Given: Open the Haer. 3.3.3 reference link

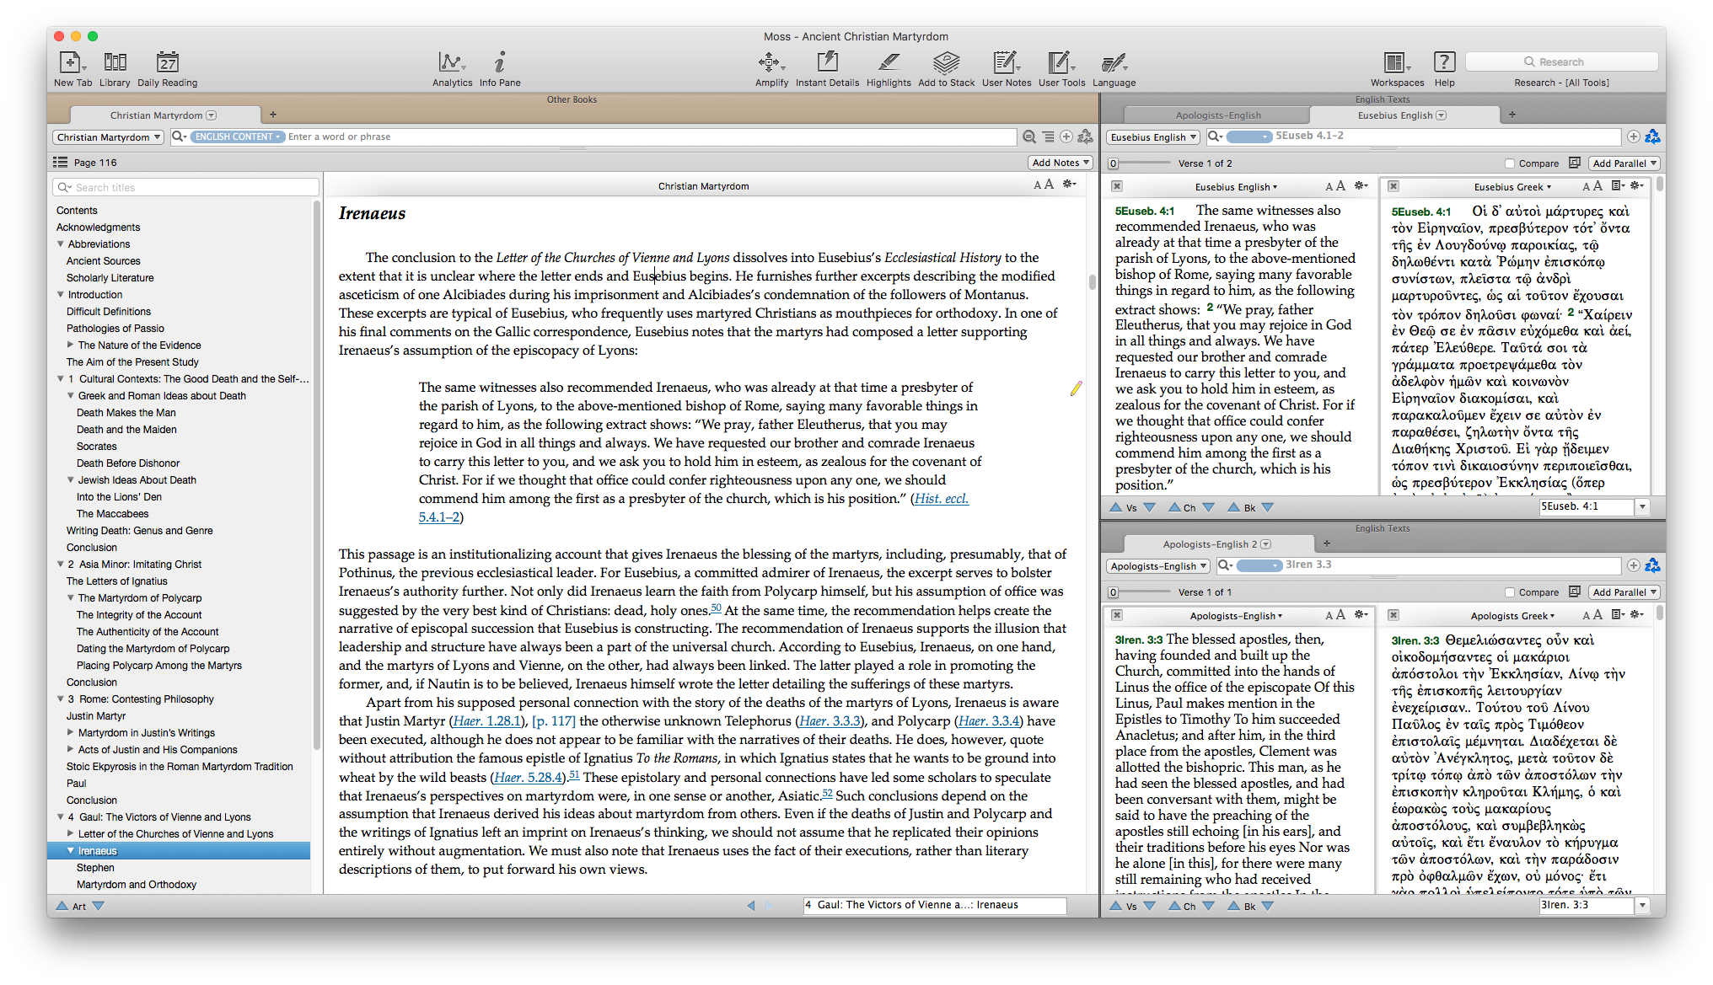Looking at the screenshot, I should 830,721.
